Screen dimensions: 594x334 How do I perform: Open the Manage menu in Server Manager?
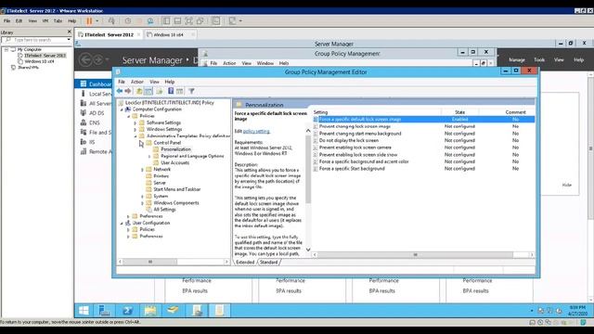pyautogui.click(x=517, y=59)
